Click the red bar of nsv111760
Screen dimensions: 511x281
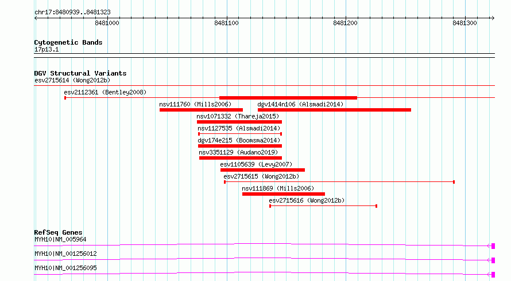pyautogui.click(x=201, y=110)
